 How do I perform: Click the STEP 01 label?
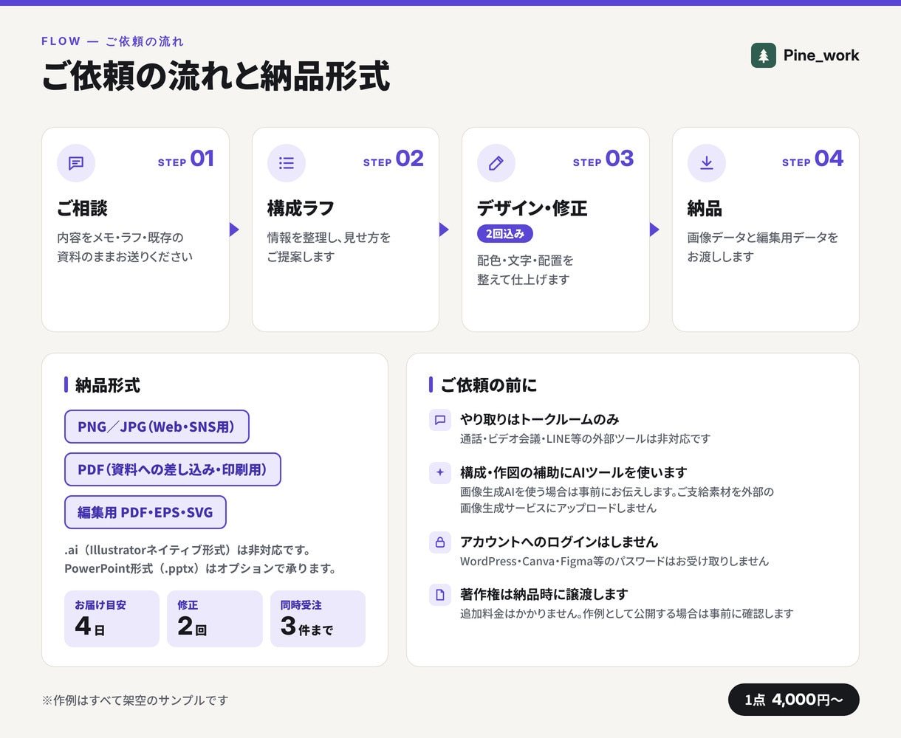(186, 159)
